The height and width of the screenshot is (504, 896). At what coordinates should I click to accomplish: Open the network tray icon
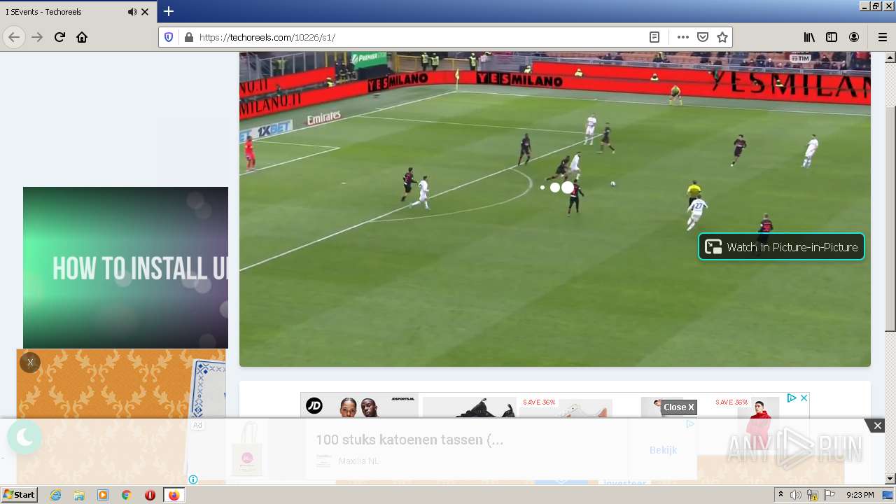point(813,495)
